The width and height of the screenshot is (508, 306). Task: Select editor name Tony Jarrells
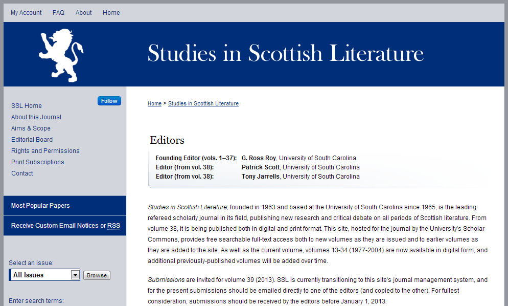coord(261,177)
